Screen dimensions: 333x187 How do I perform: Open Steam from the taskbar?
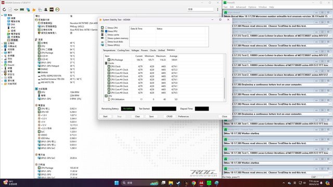[x=178, y=183]
